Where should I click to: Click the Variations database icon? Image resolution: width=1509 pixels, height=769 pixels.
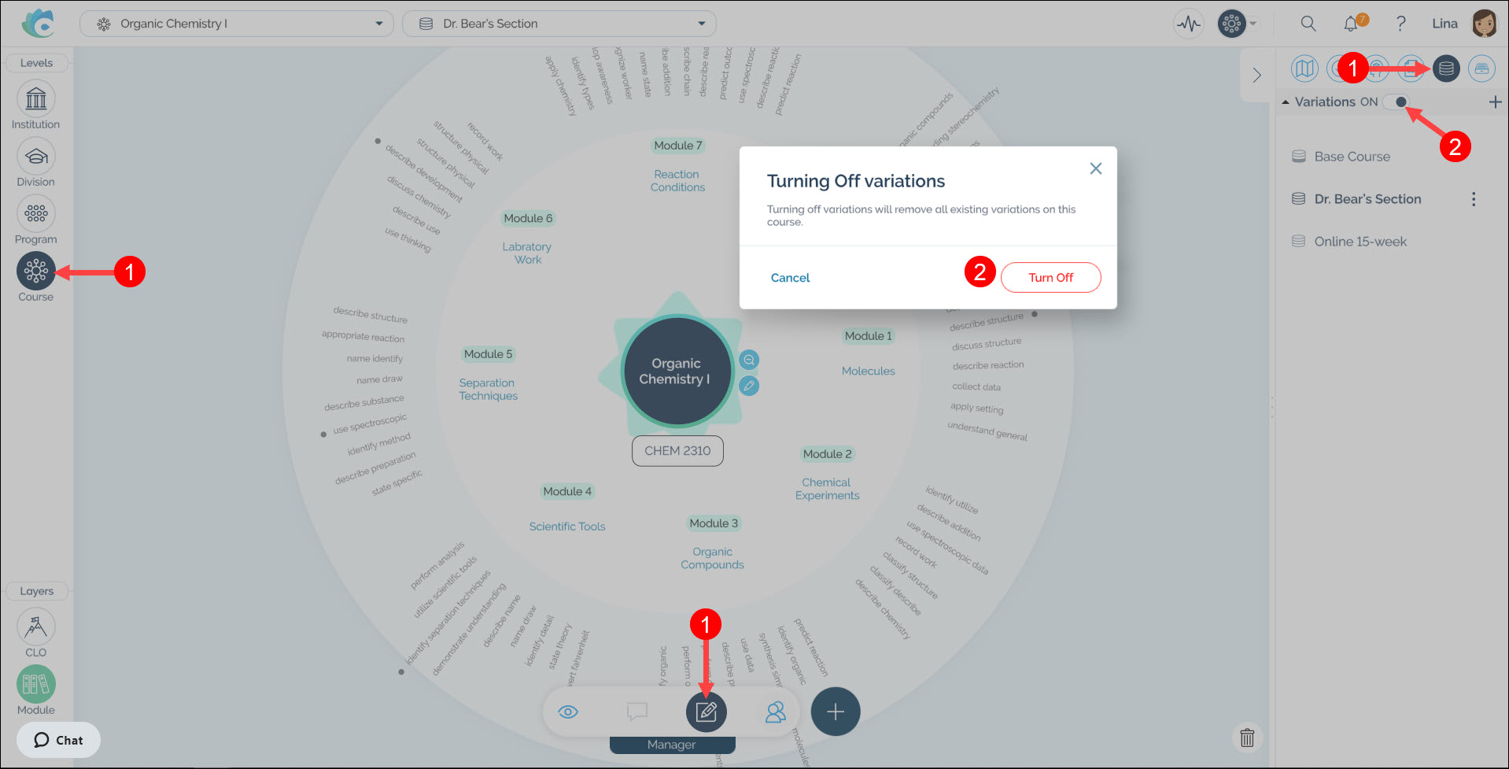(x=1446, y=68)
